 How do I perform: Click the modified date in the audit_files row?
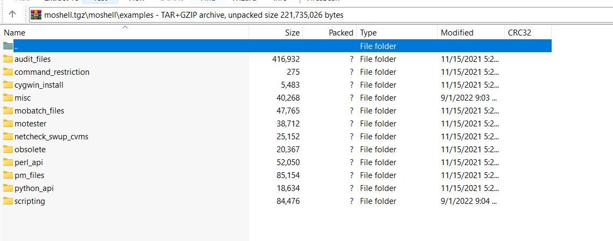click(x=470, y=59)
